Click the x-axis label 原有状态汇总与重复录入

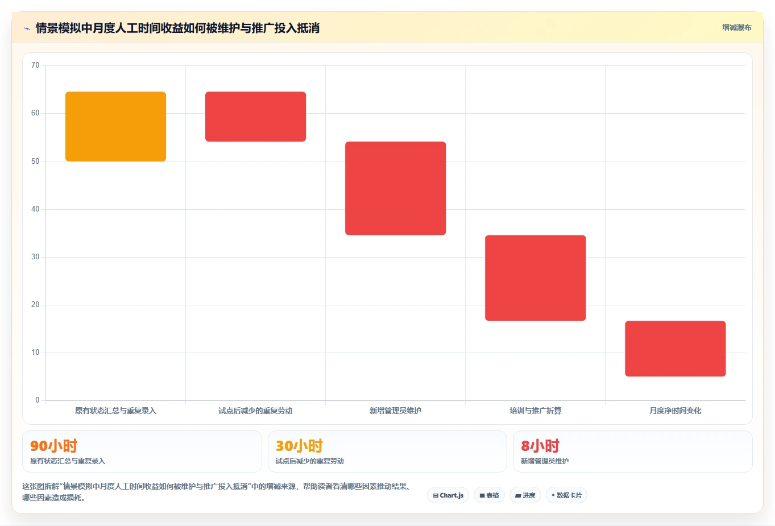(115, 411)
